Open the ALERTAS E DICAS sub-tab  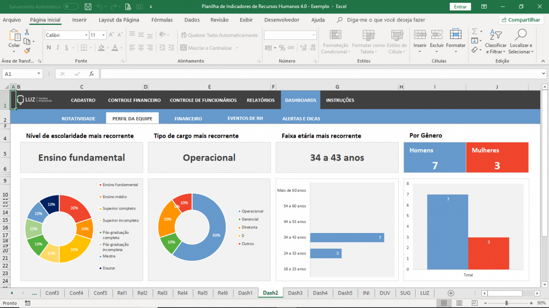[x=301, y=119]
